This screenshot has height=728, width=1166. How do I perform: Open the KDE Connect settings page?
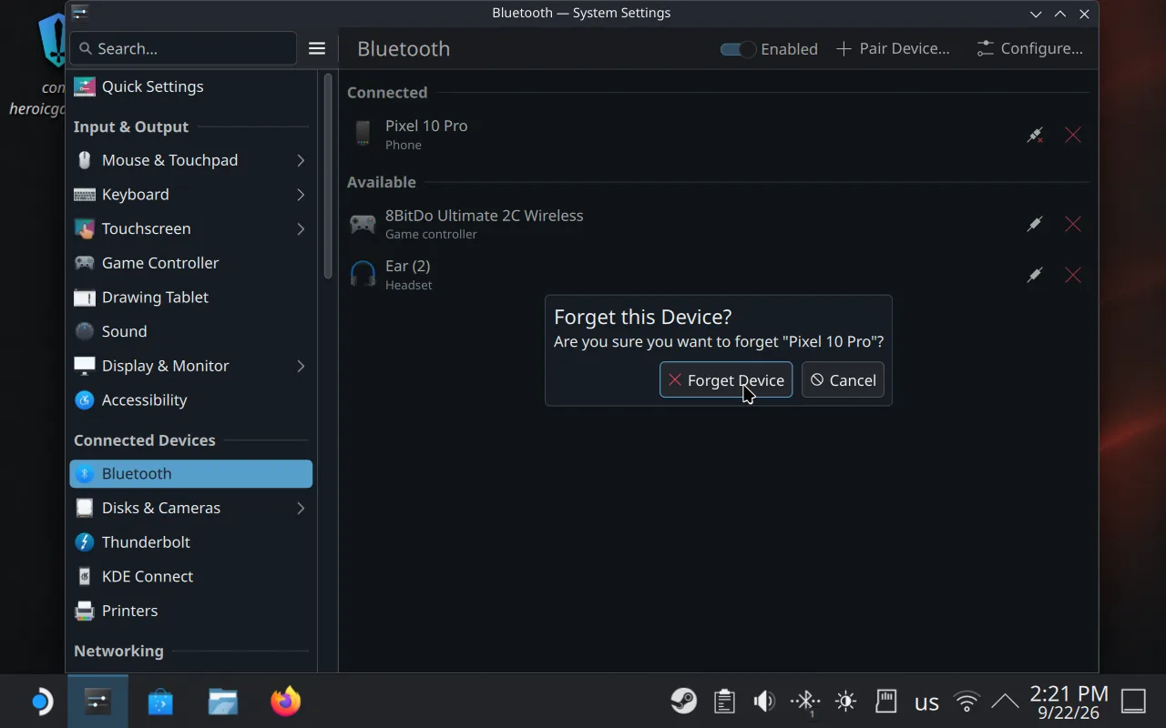click(191, 576)
